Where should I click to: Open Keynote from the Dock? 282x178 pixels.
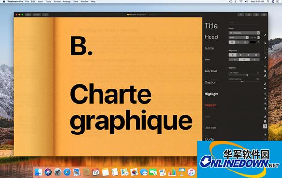[182, 172]
